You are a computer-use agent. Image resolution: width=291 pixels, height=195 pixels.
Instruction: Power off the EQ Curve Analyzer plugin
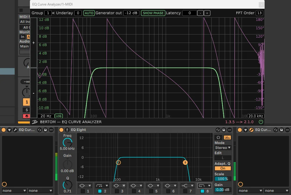(261, 122)
